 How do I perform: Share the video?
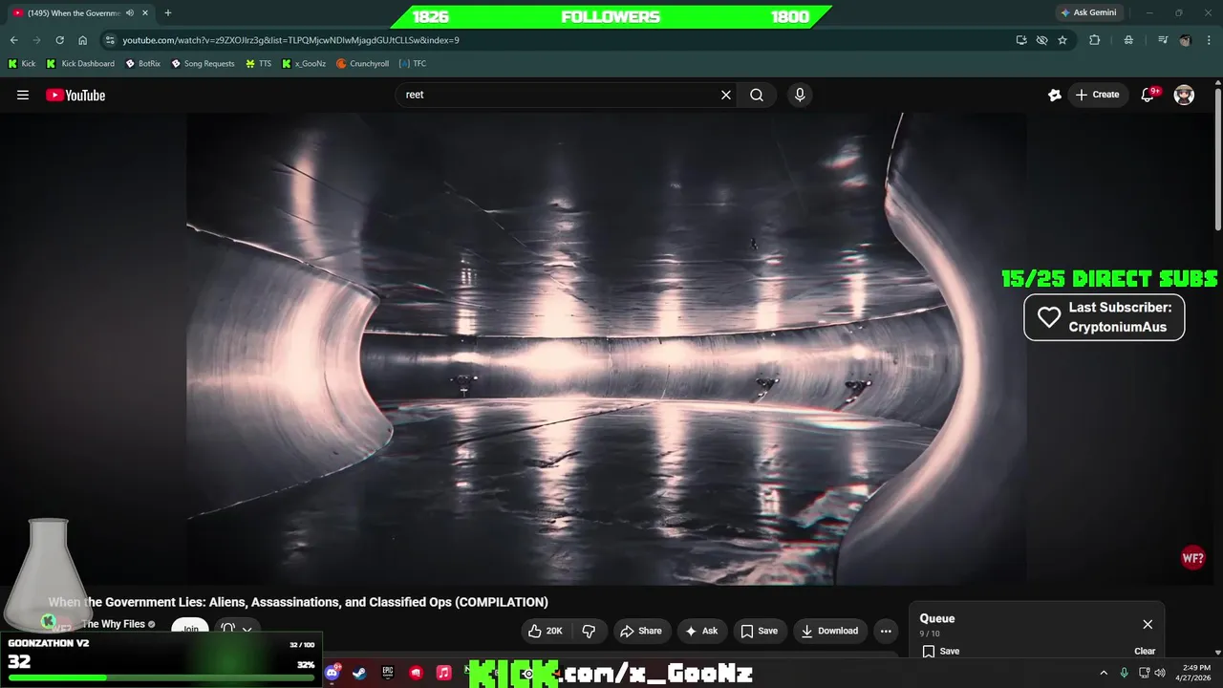(x=640, y=631)
